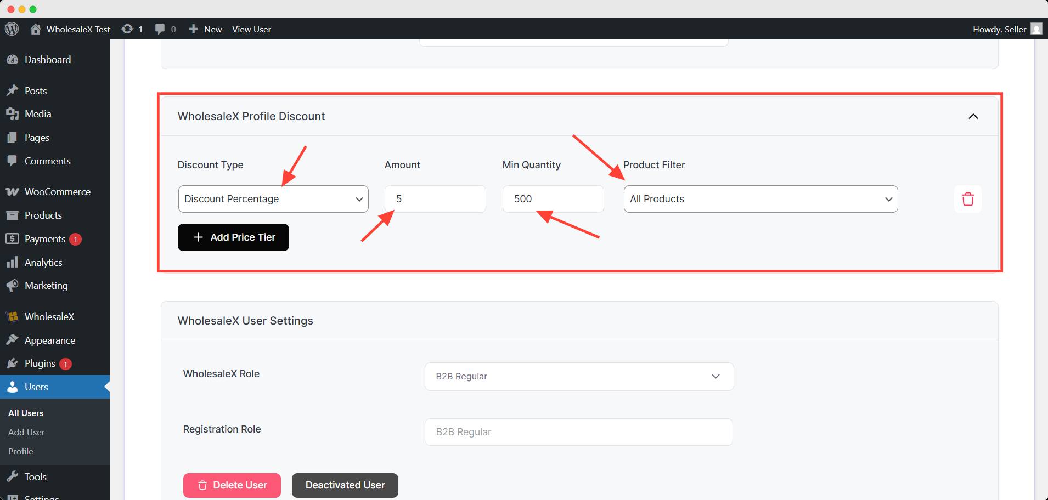Click the Media menu label

(38, 114)
